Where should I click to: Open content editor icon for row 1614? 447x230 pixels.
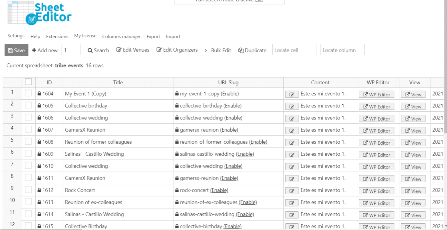[x=292, y=215]
